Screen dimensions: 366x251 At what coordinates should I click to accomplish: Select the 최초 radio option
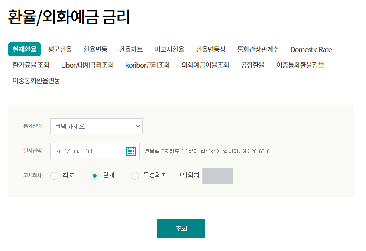[x=55, y=176]
